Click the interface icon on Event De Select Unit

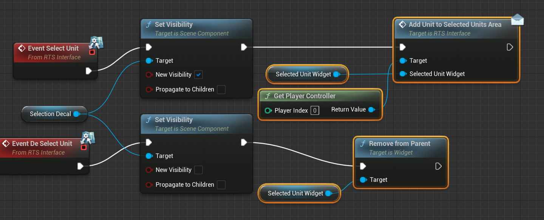[88, 138]
